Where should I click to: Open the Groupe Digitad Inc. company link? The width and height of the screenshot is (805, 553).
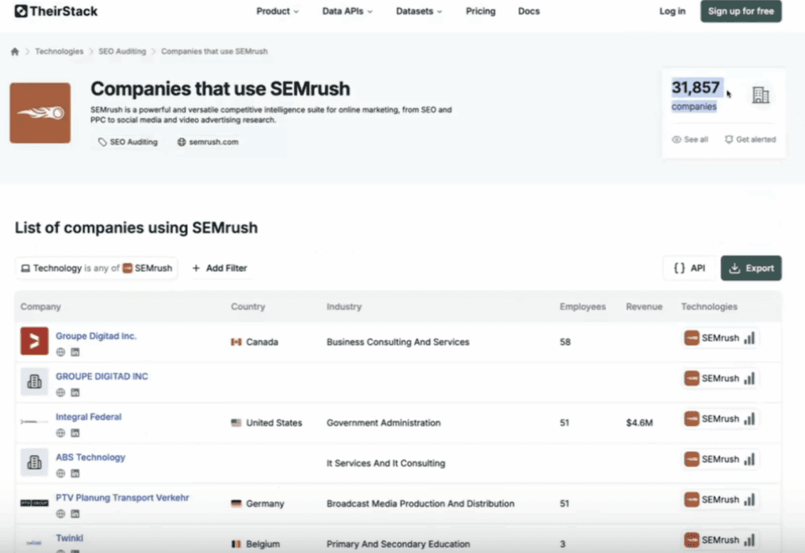[x=96, y=336]
